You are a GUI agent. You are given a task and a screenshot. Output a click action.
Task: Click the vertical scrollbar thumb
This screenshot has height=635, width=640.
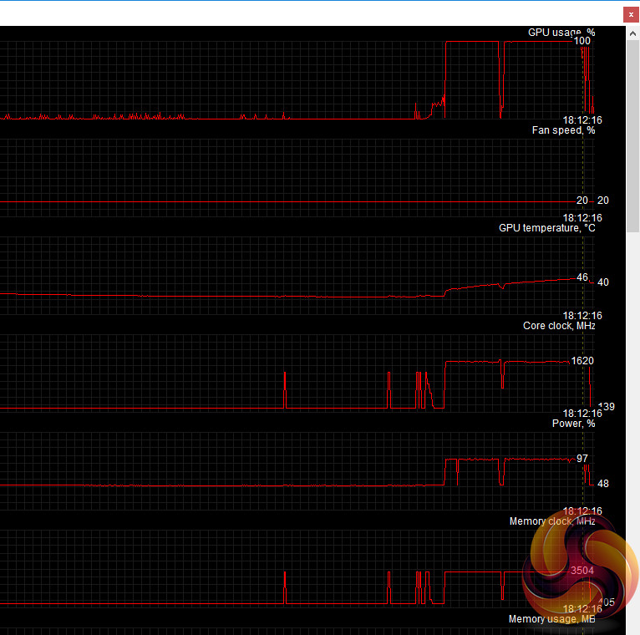[632, 136]
